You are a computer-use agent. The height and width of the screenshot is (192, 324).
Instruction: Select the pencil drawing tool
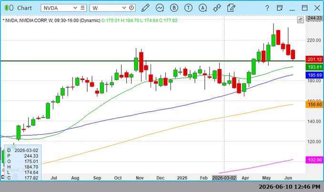click(145, 8)
